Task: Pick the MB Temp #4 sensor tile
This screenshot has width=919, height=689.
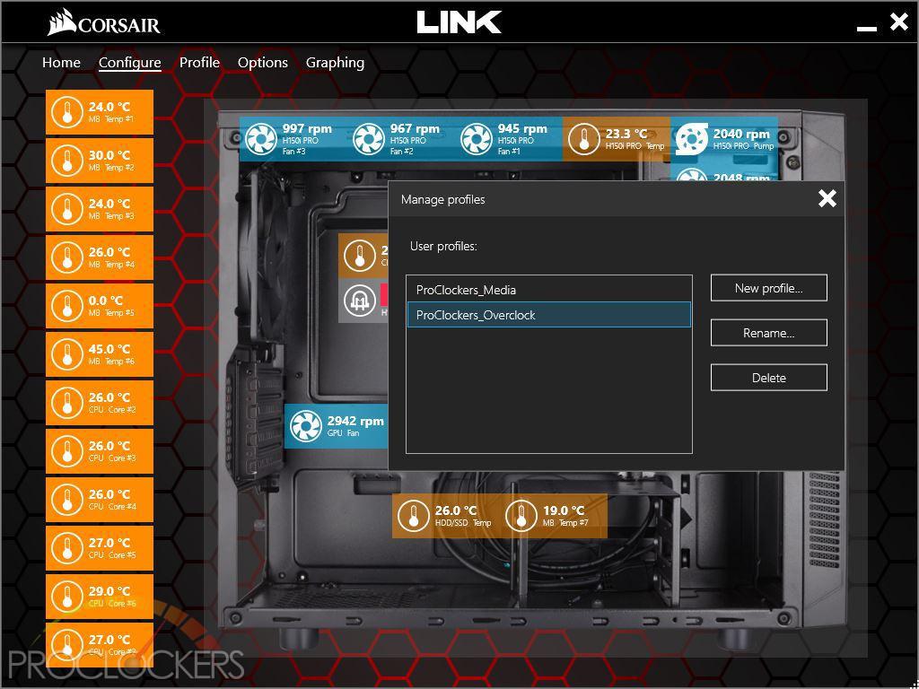Action: (x=100, y=257)
